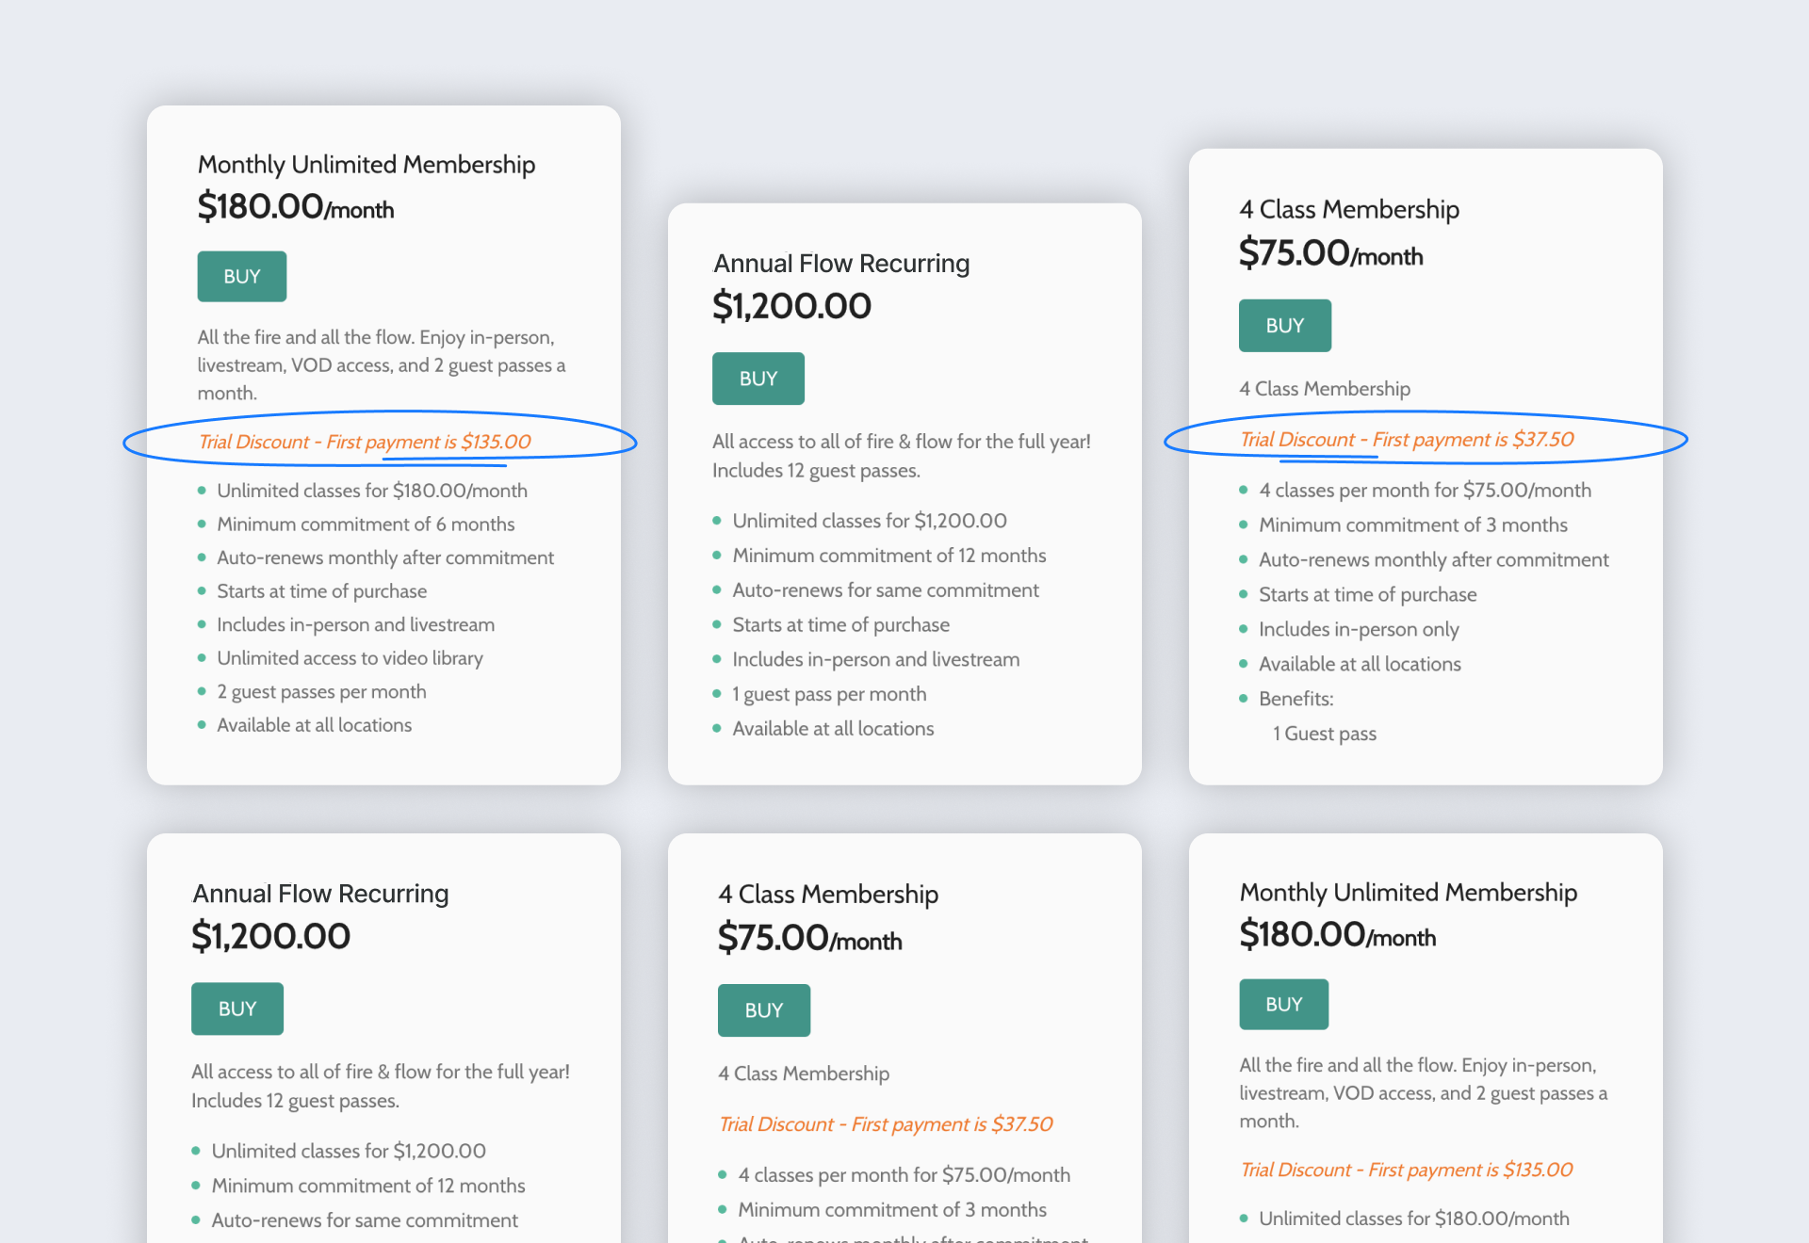
Task: Click BUY on the 4 Class Membership card
Action: pos(1284,325)
